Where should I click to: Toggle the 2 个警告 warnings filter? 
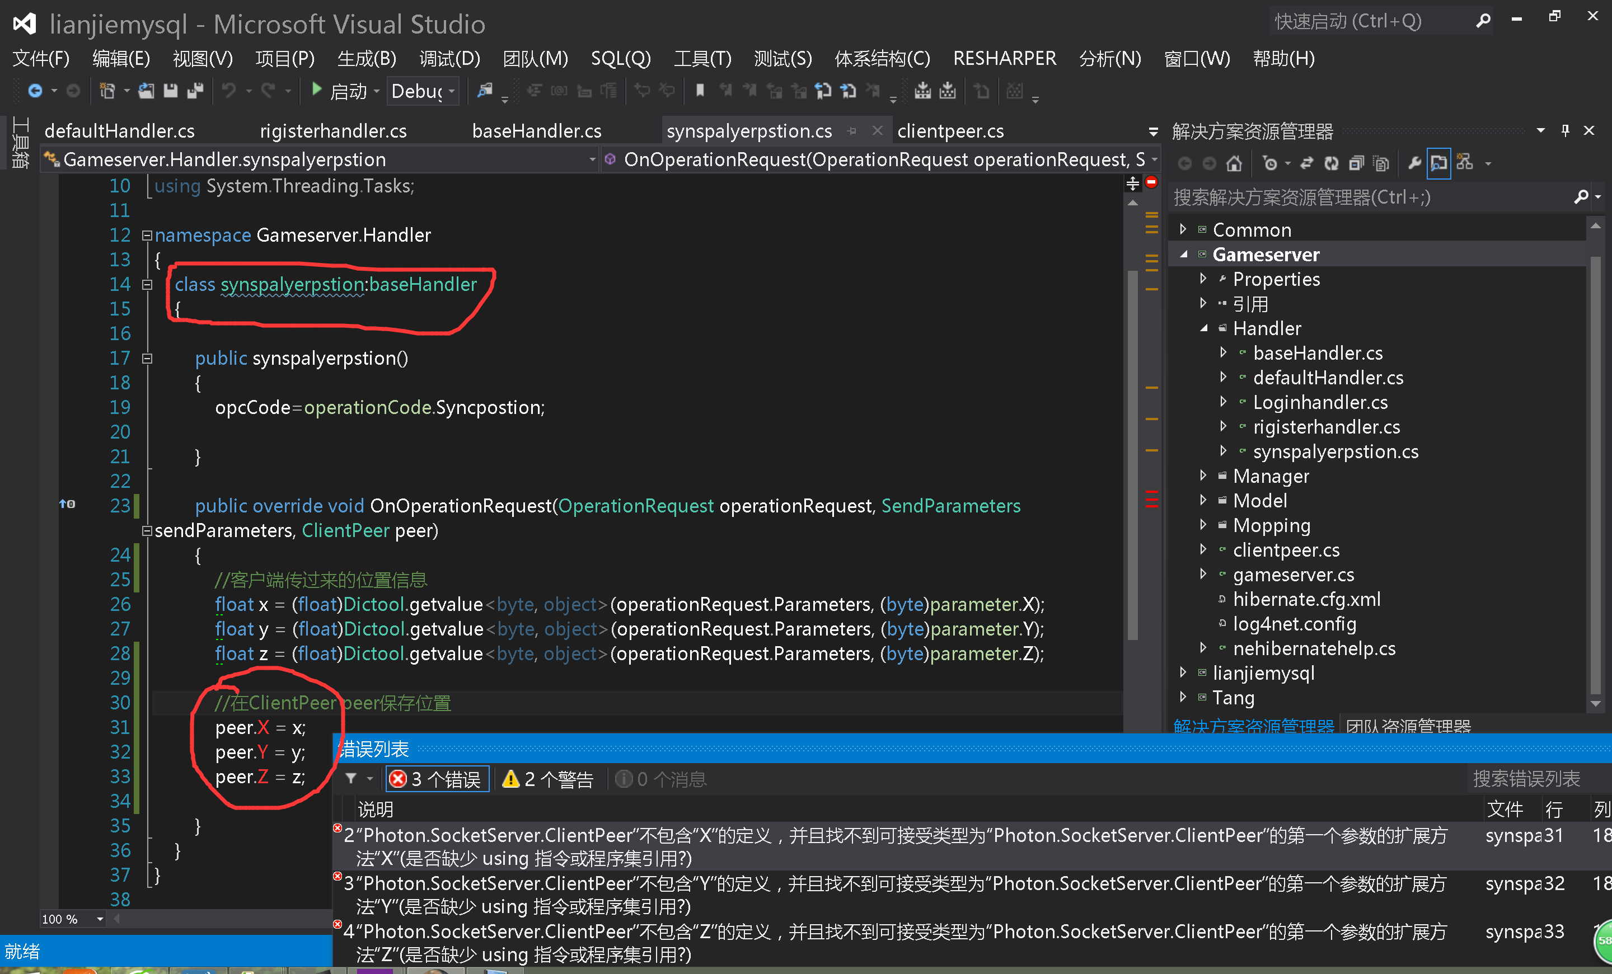coord(548,779)
